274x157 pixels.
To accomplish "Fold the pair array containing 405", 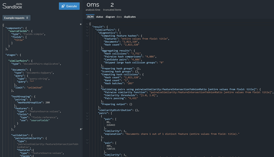I will [x=87, y=143].
